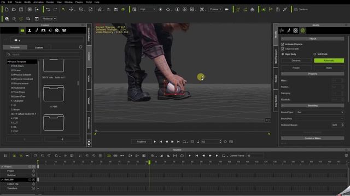Jump to the end frame in viewport playback bar
350x196 pixels.
pos(178,142)
